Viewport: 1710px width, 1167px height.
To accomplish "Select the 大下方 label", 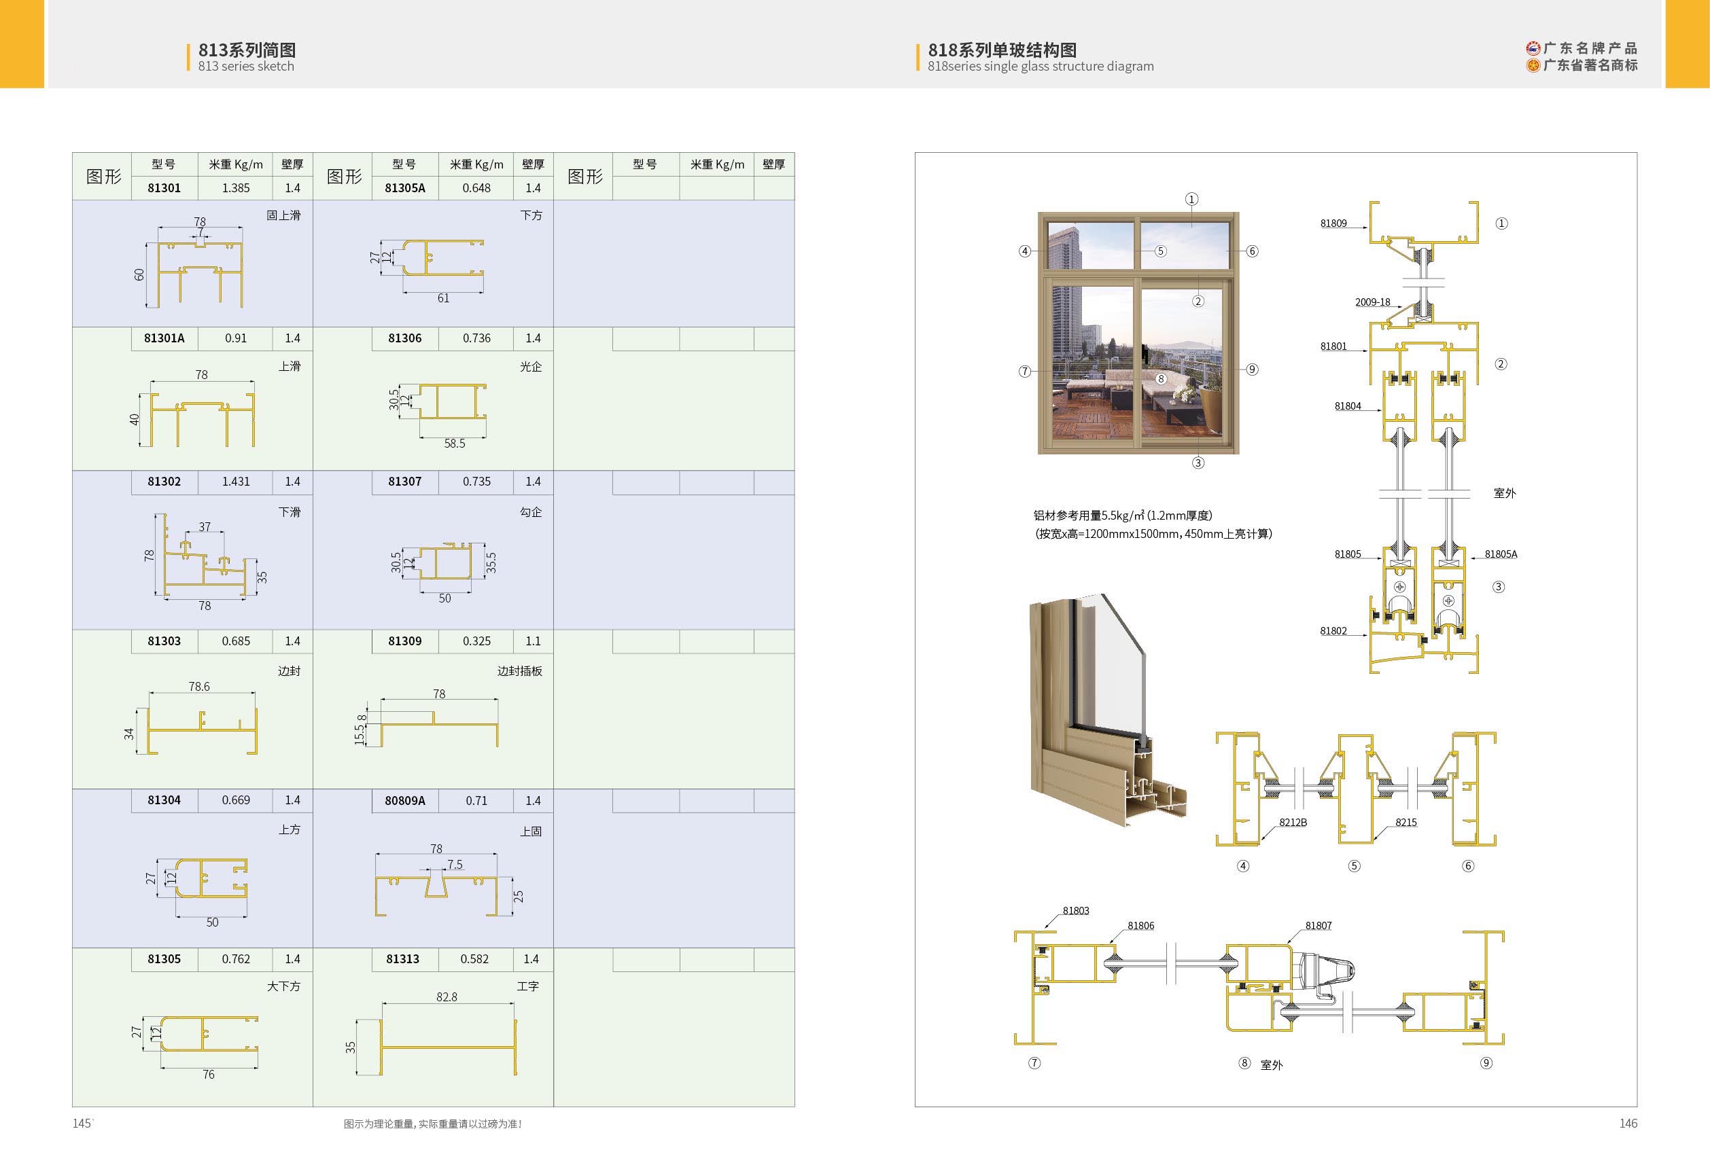I will coord(283,986).
